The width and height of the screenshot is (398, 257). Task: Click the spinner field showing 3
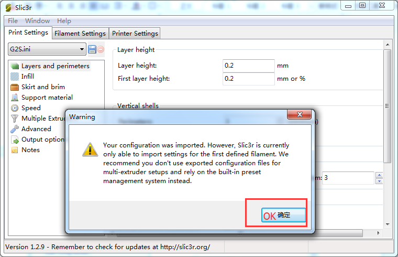(x=348, y=178)
